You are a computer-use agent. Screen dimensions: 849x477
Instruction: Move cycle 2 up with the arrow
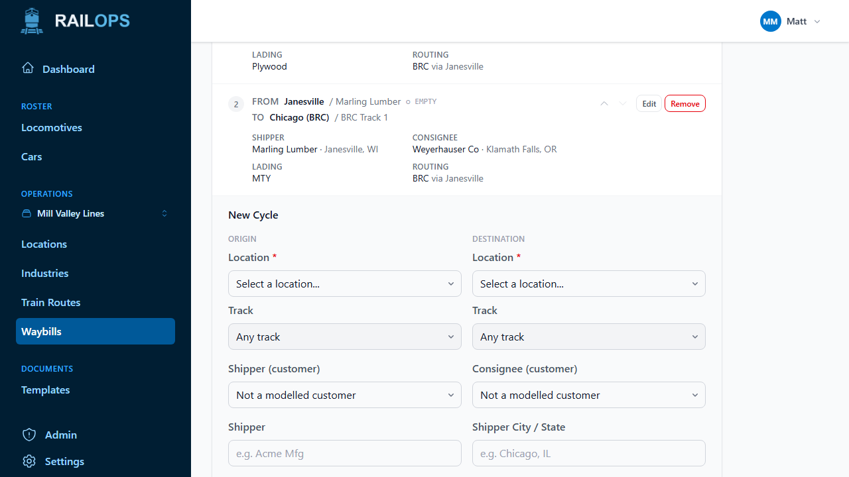(604, 103)
